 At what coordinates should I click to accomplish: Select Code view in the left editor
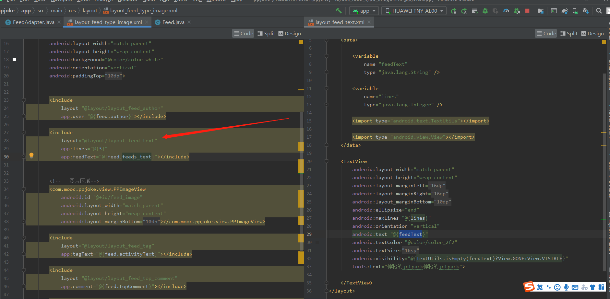pos(244,33)
